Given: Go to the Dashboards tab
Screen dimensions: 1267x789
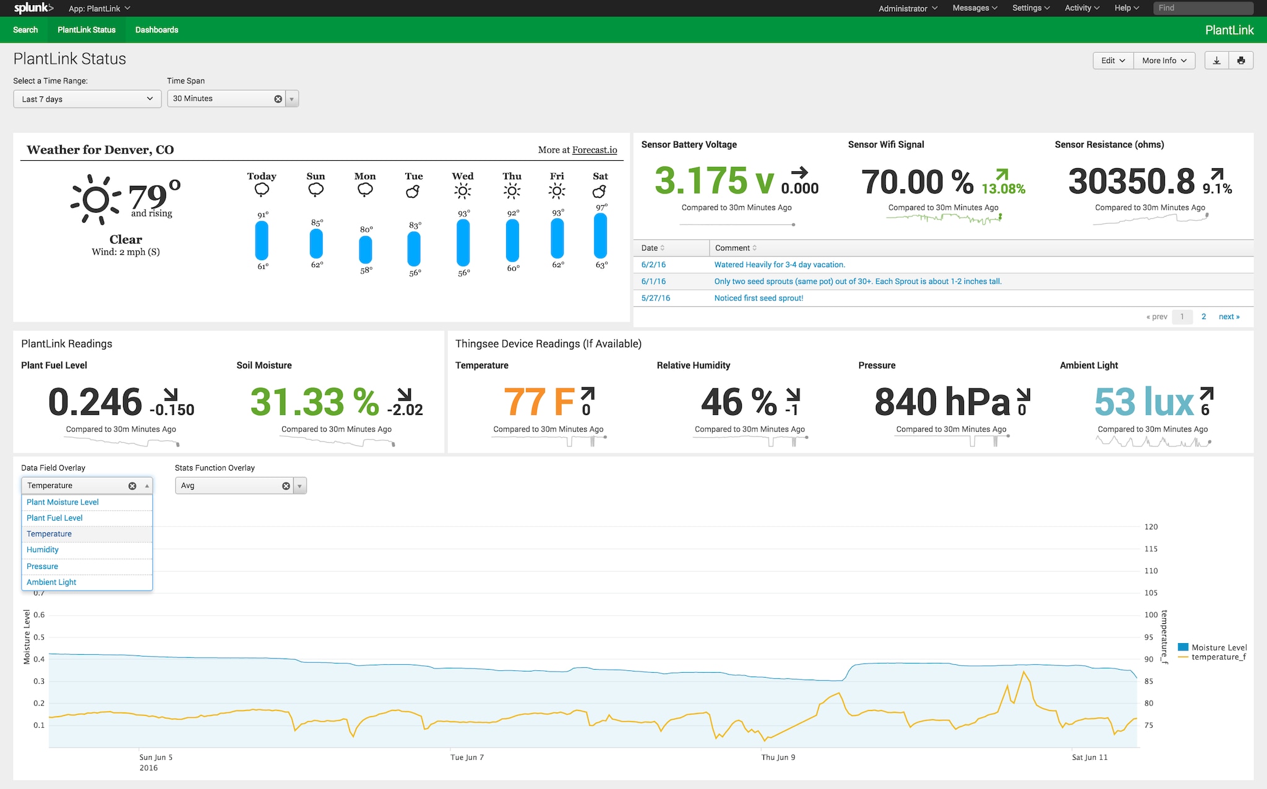Looking at the screenshot, I should [157, 30].
